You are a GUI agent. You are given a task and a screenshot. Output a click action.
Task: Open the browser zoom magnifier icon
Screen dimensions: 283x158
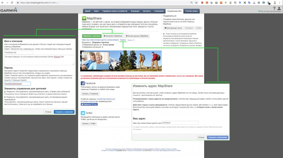(x=191, y=3)
